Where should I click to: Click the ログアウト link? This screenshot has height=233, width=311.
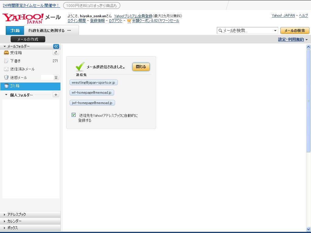tap(115, 21)
